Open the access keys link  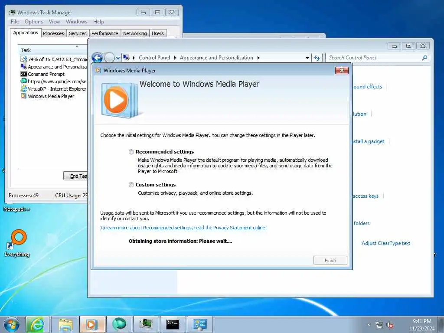click(x=366, y=196)
